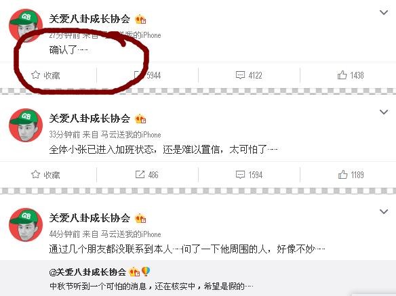Click the crown VIP badge on first post
Viewport: 396px width, 296px height.
140,19
